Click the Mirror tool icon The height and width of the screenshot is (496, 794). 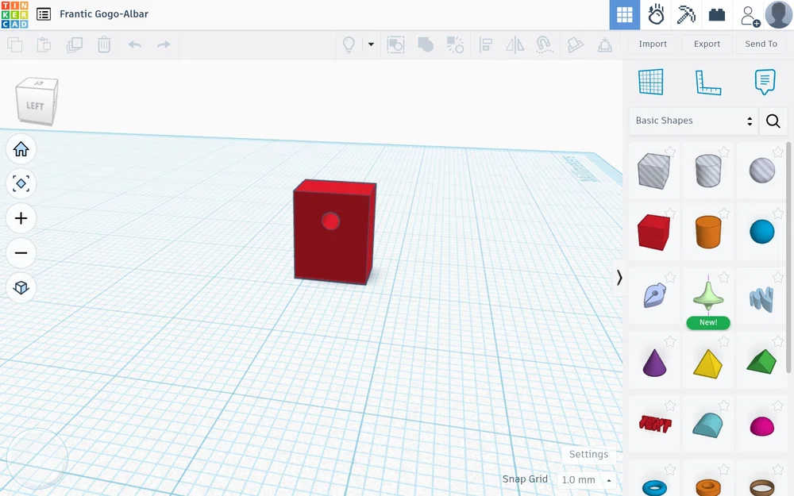point(515,44)
